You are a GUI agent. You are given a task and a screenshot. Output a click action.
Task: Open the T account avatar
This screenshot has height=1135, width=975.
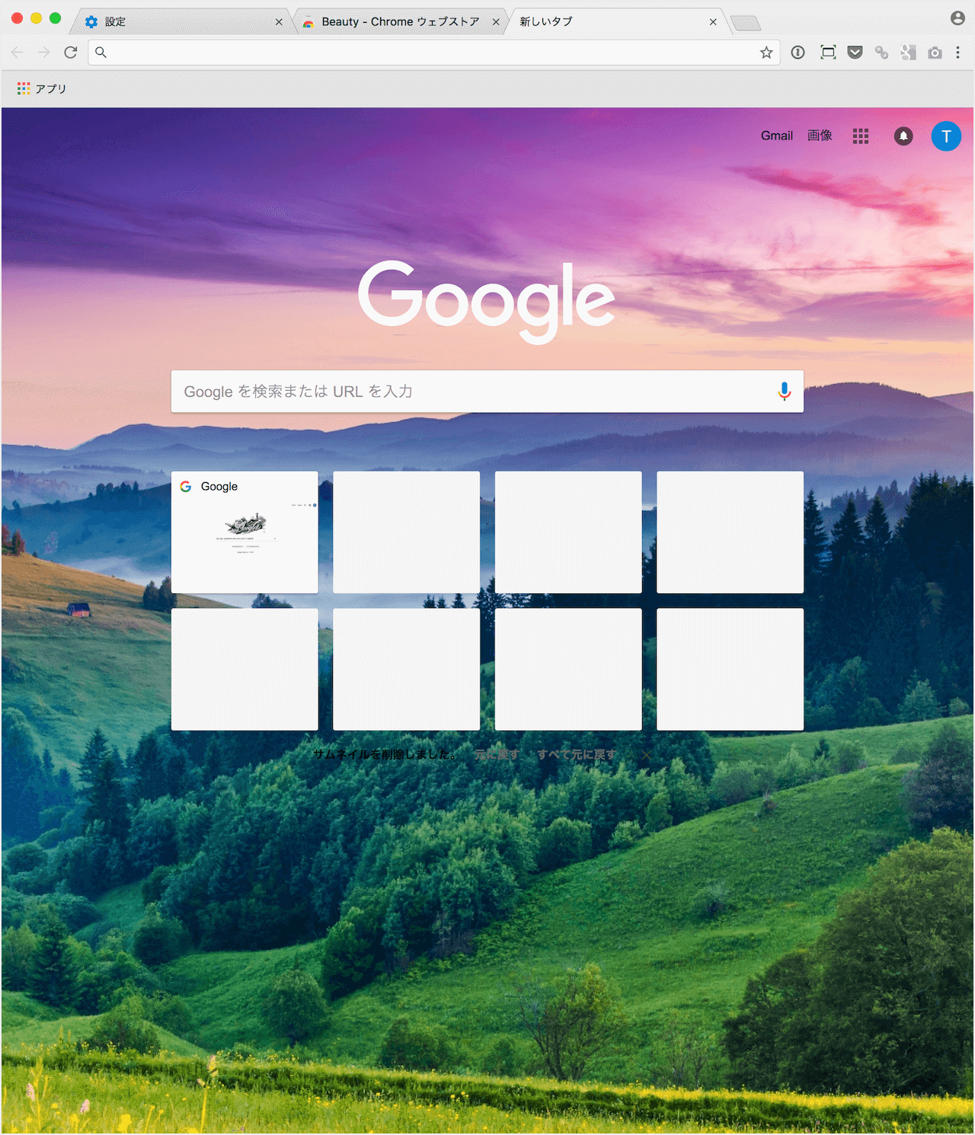coord(946,136)
